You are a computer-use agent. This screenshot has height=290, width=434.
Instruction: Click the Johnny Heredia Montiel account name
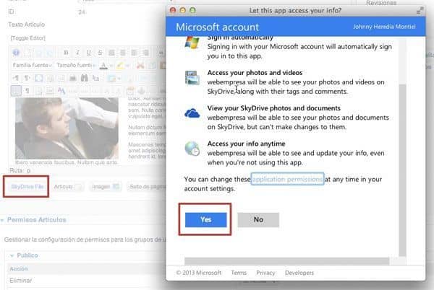[384, 27]
